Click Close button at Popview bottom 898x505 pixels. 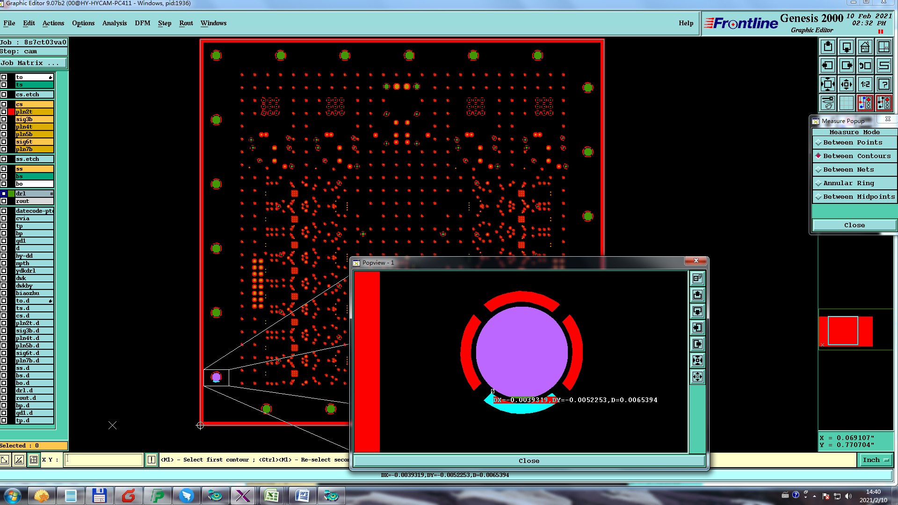529,461
